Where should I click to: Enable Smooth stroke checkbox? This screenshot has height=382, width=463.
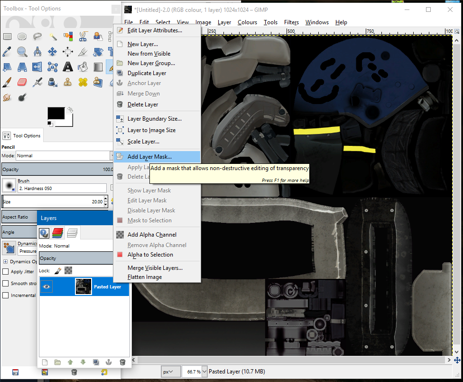coord(6,283)
